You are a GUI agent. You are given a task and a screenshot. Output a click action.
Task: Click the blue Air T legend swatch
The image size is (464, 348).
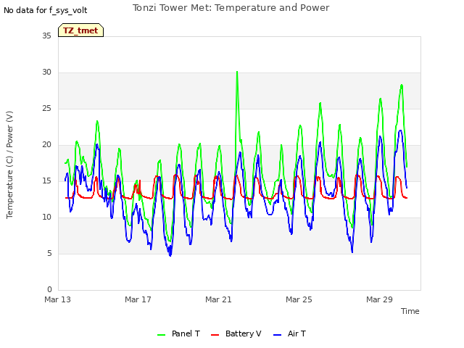277,335
